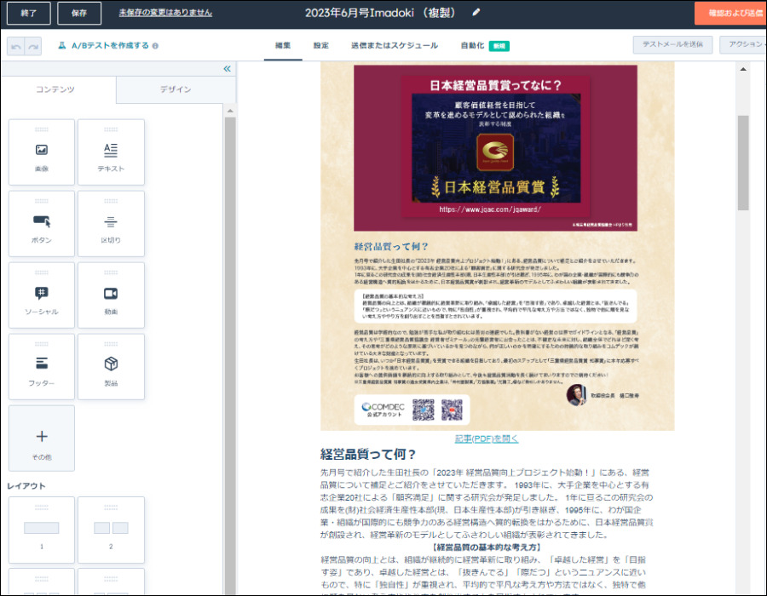The image size is (767, 596).
Task: Select コンテンツ sidebar tab
Action: [55, 89]
